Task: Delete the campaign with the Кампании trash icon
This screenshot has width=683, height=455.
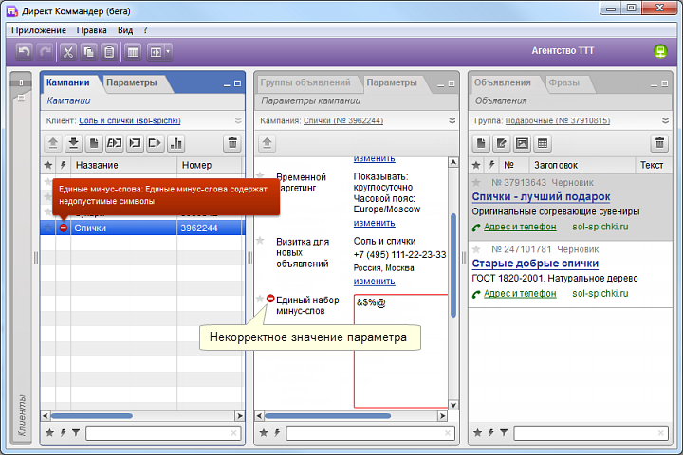Action: coord(232,143)
